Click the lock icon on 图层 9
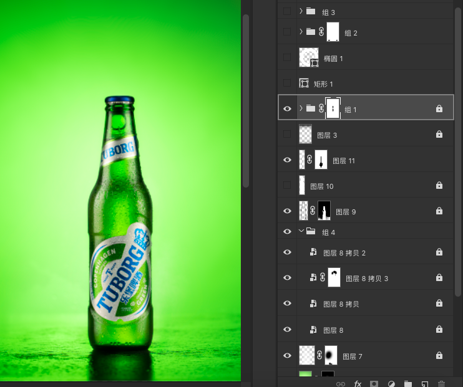The height and width of the screenshot is (387, 463). coord(439,211)
